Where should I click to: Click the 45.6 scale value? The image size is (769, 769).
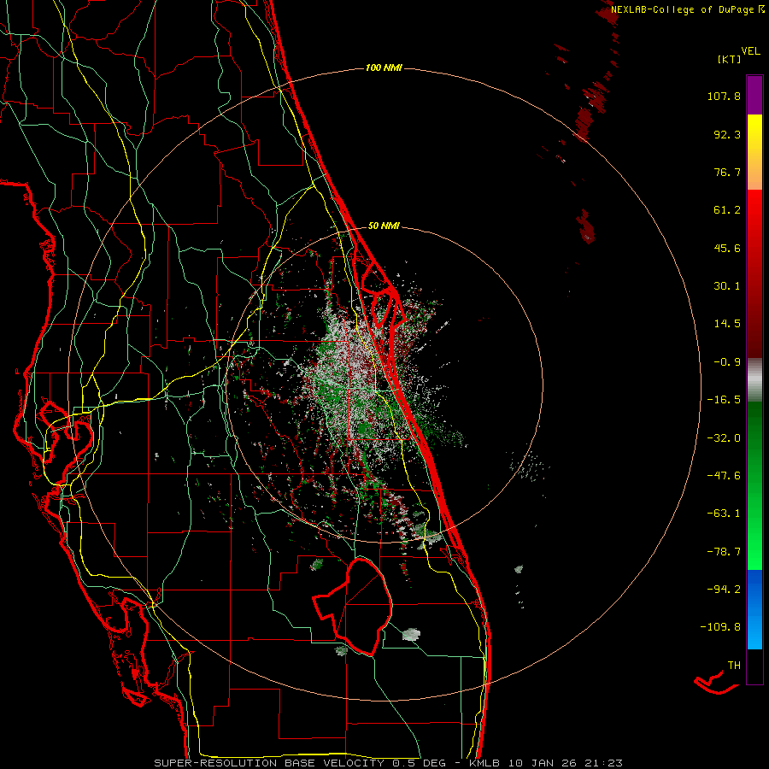pyautogui.click(x=727, y=248)
